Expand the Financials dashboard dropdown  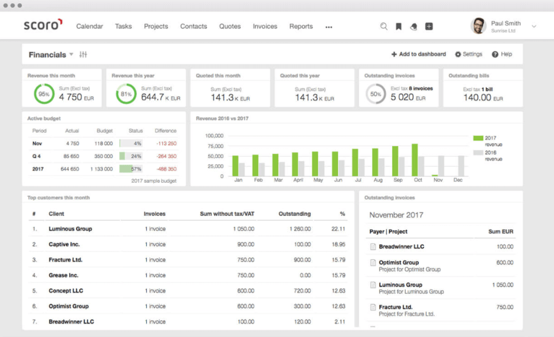click(71, 54)
